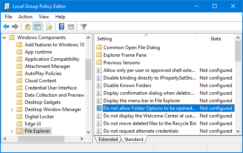This screenshot has width=243, height=153.
Task: Click the settings list scroll-down arrow
Action: point(238,131)
